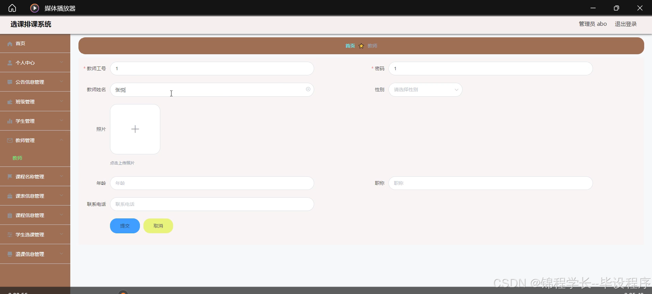Click into the 年龄 input field
This screenshot has width=652, height=294.
pos(212,183)
